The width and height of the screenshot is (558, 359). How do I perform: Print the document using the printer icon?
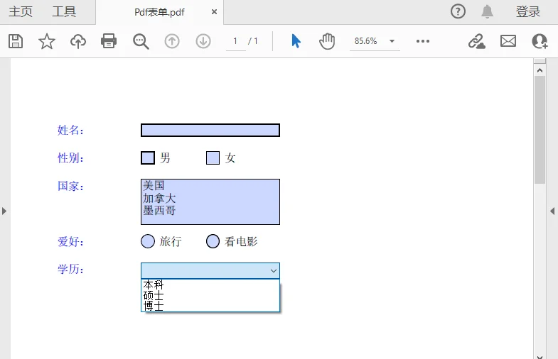(109, 41)
